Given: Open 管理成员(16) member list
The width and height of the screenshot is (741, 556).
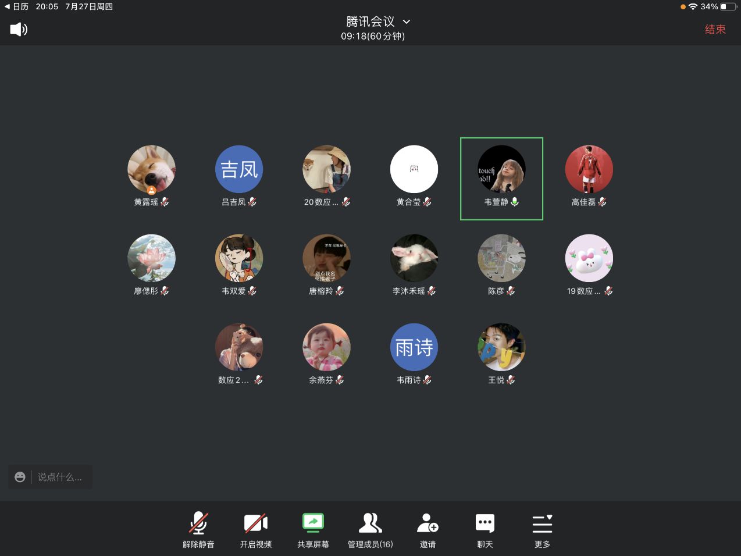Looking at the screenshot, I should (370, 529).
